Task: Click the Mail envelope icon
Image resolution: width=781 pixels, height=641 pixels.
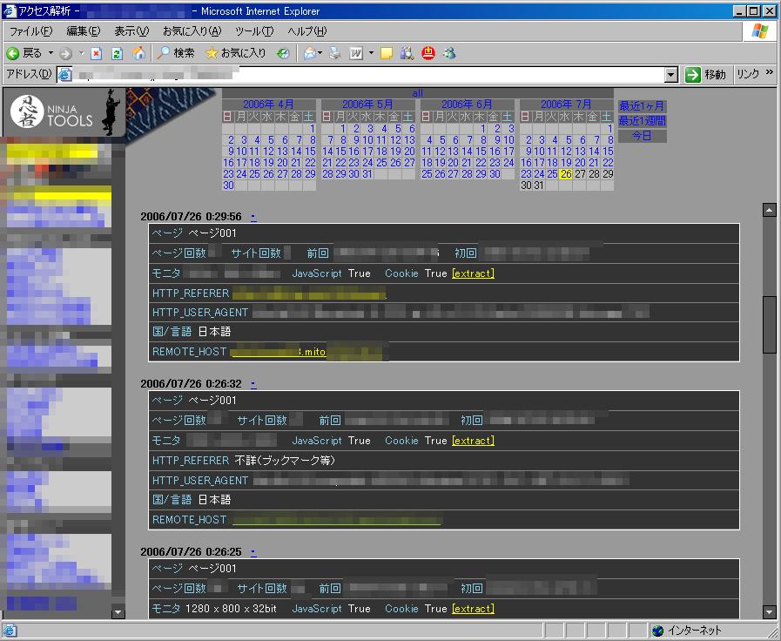Action: click(309, 53)
